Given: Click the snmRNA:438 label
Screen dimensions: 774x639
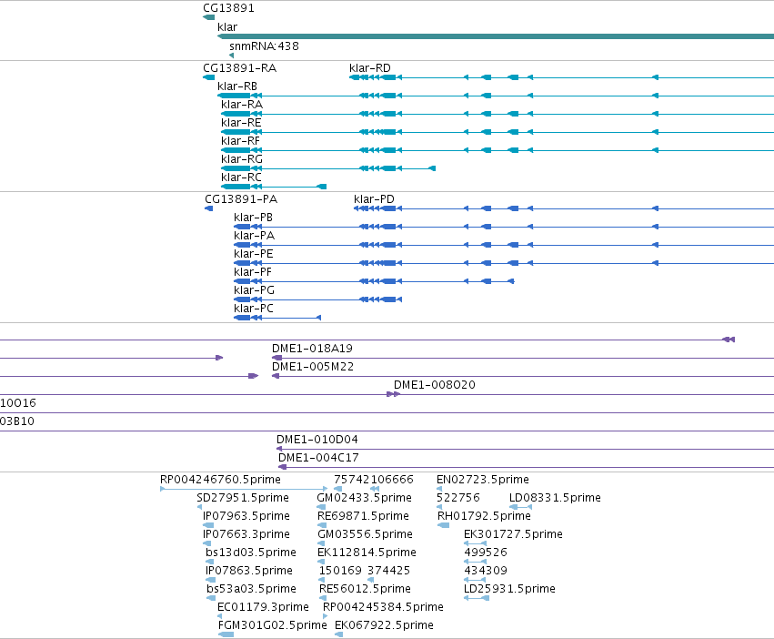Looking at the screenshot, I should [264, 46].
